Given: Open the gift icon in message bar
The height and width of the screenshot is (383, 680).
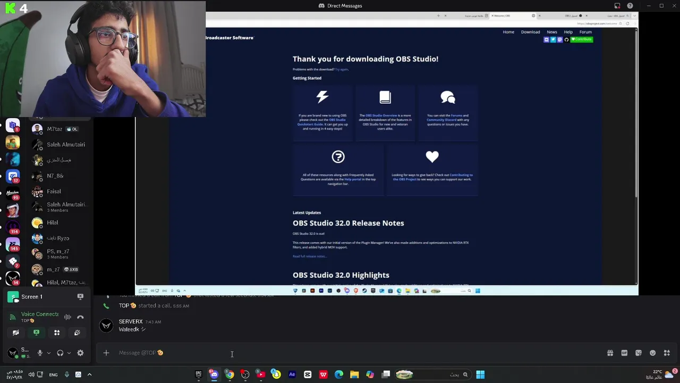Looking at the screenshot, I should [610, 353].
